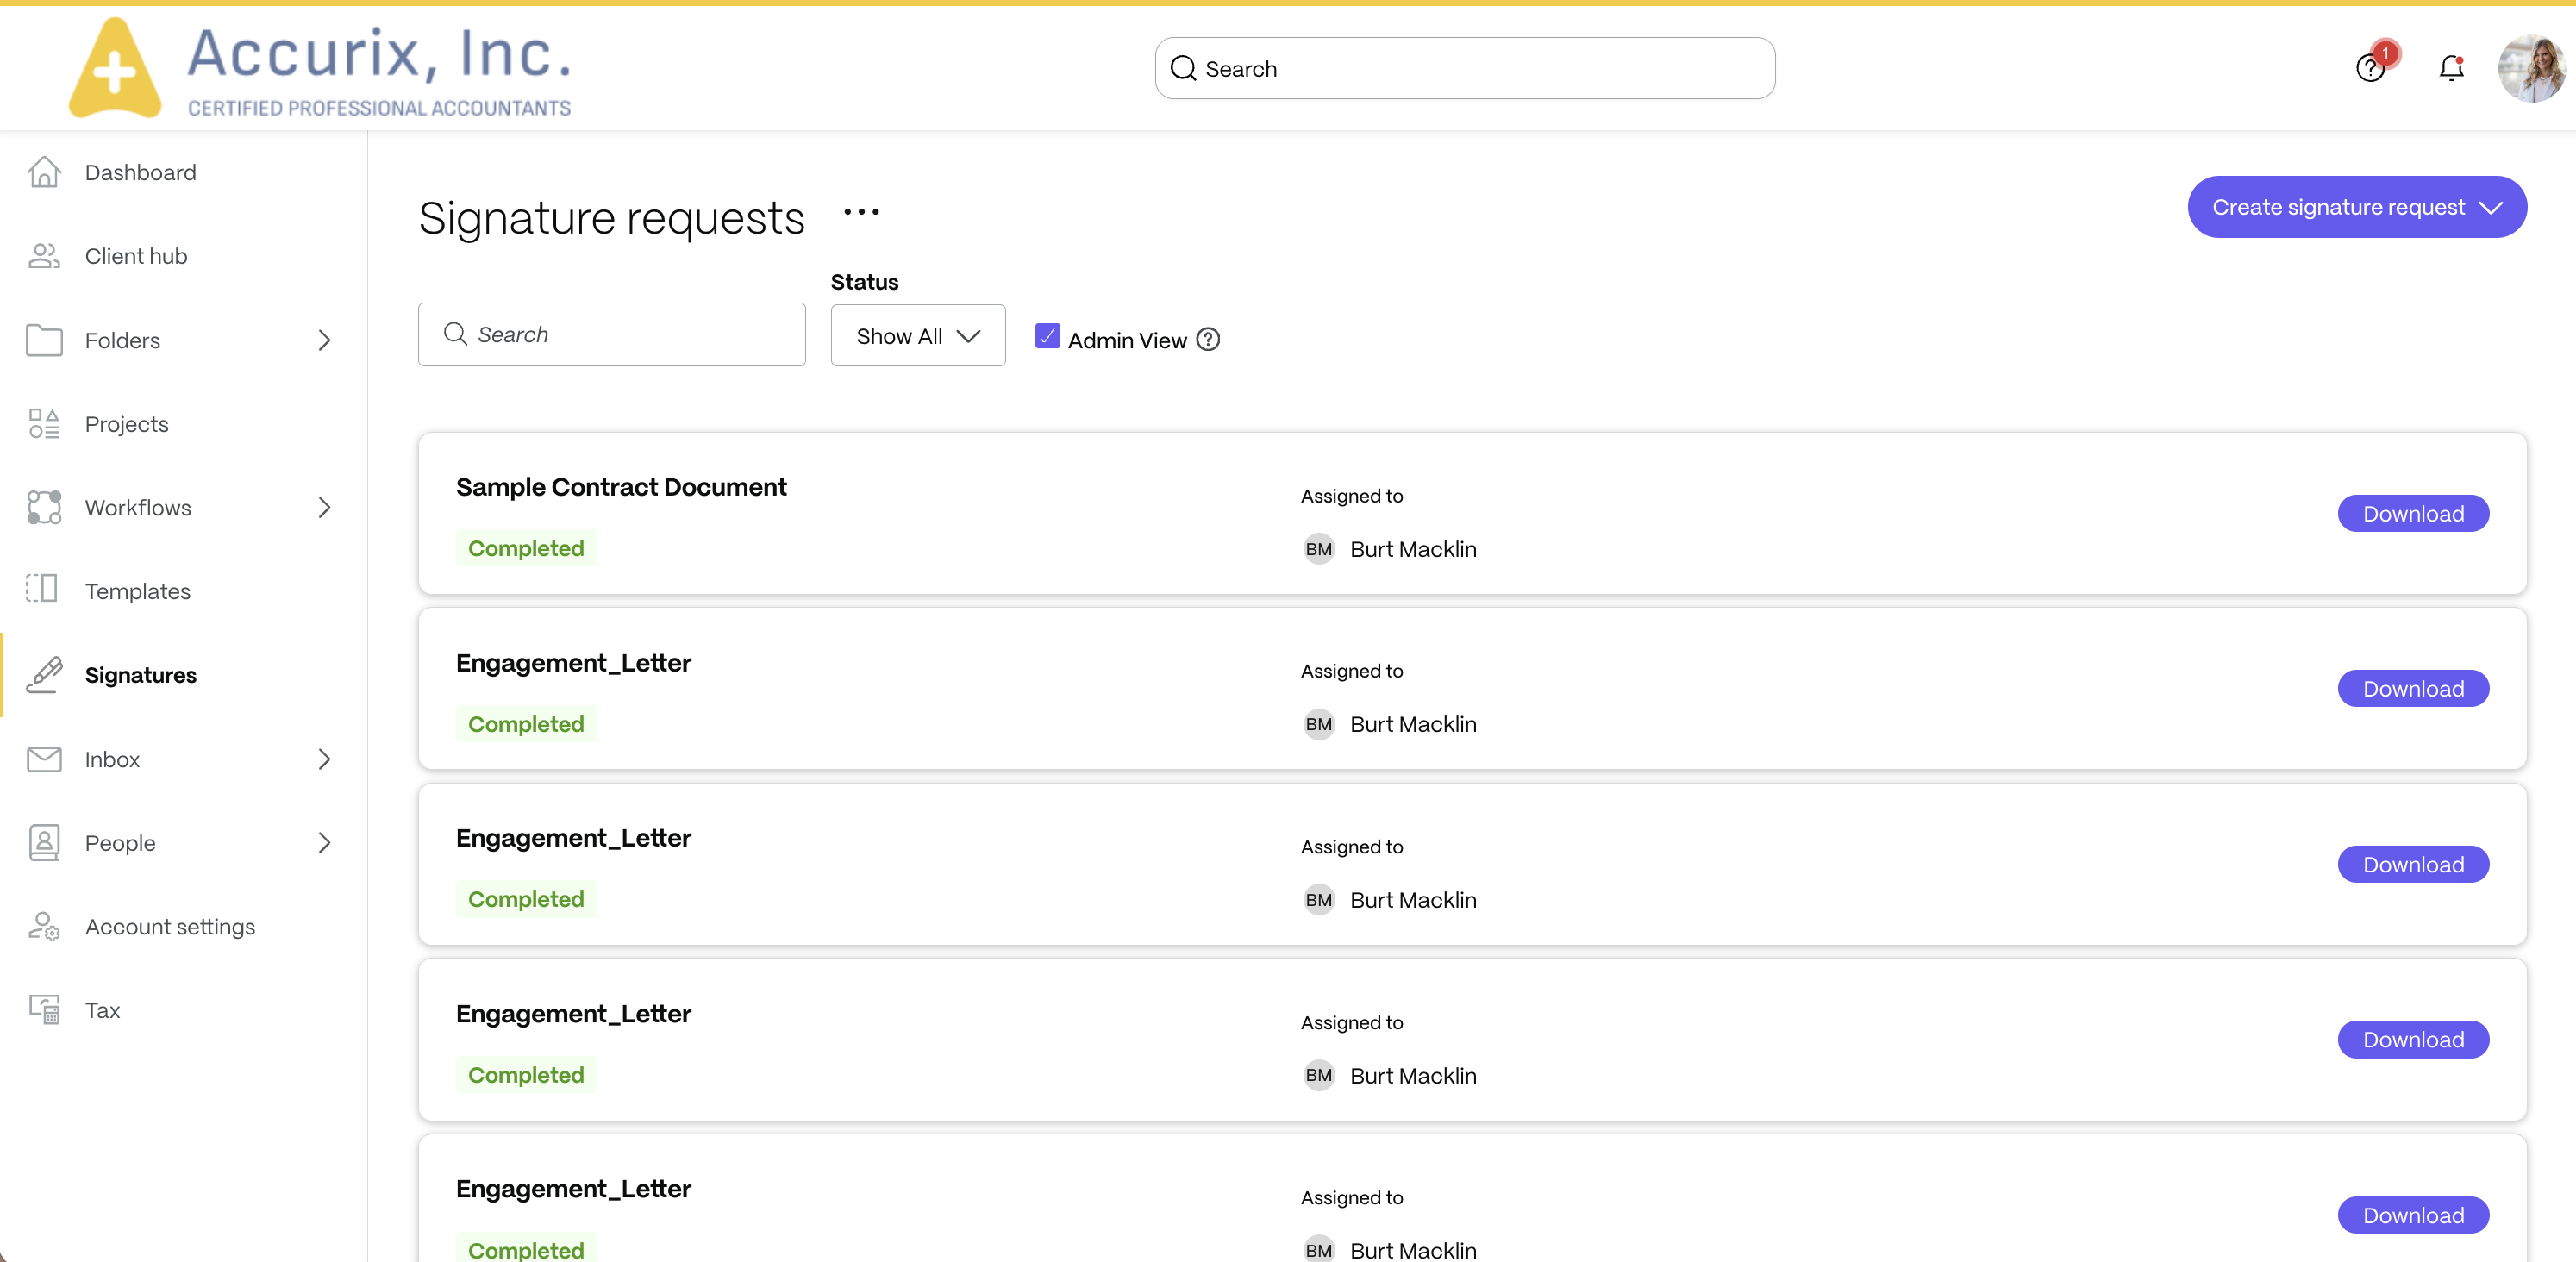The height and width of the screenshot is (1262, 2576).
Task: Open Client hub in sidebar
Action: point(136,256)
